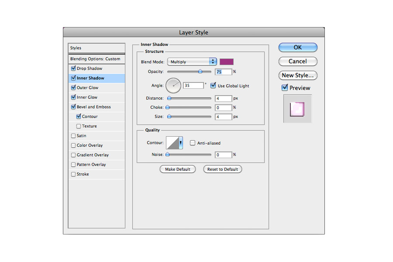Toggle the Outer Glow checkbox

(x=73, y=87)
